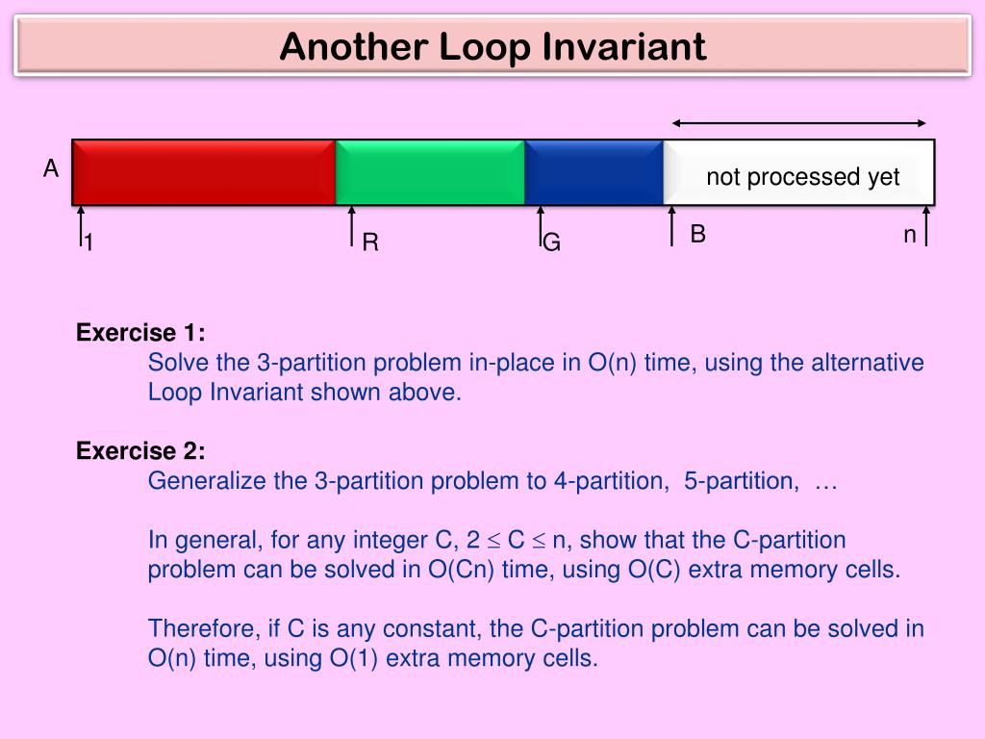Click the green segment of the array
The image size is (985, 739).
click(x=430, y=172)
